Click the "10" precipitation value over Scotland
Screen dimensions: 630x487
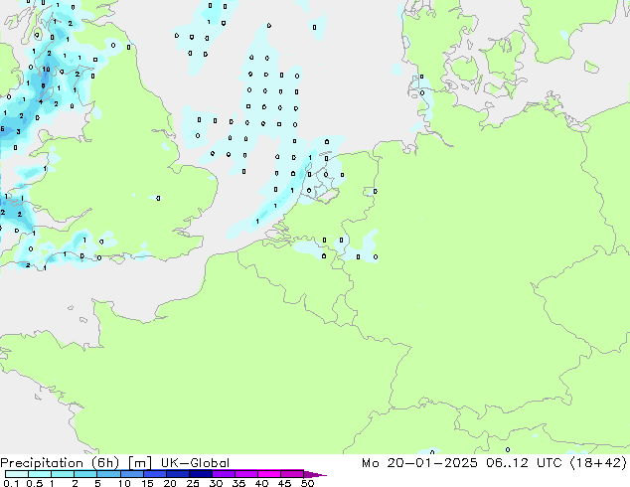(x=46, y=70)
